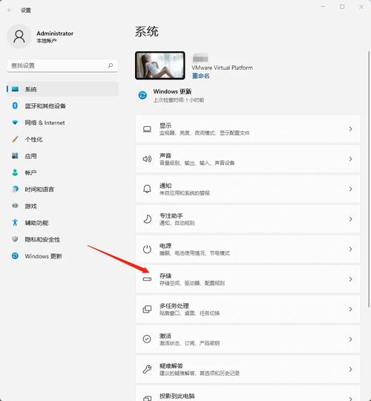Expand the 声音 row chevron

click(350, 159)
